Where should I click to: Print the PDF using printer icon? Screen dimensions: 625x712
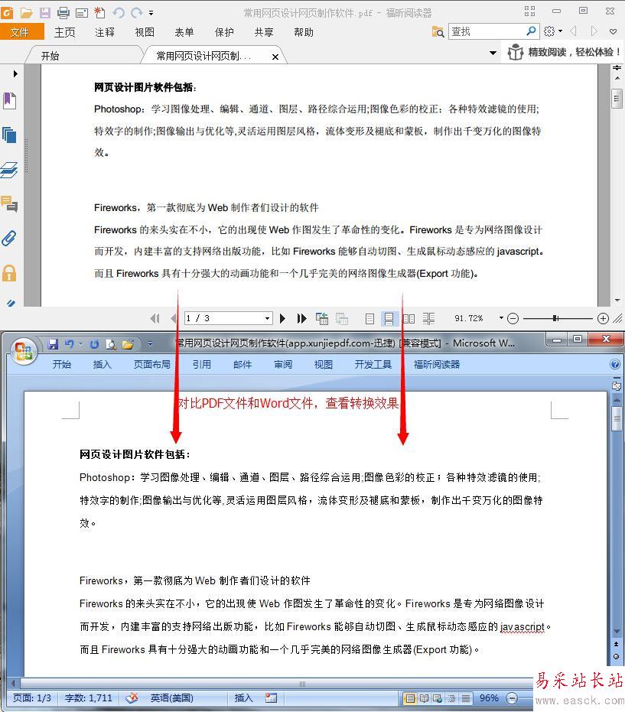[63, 13]
